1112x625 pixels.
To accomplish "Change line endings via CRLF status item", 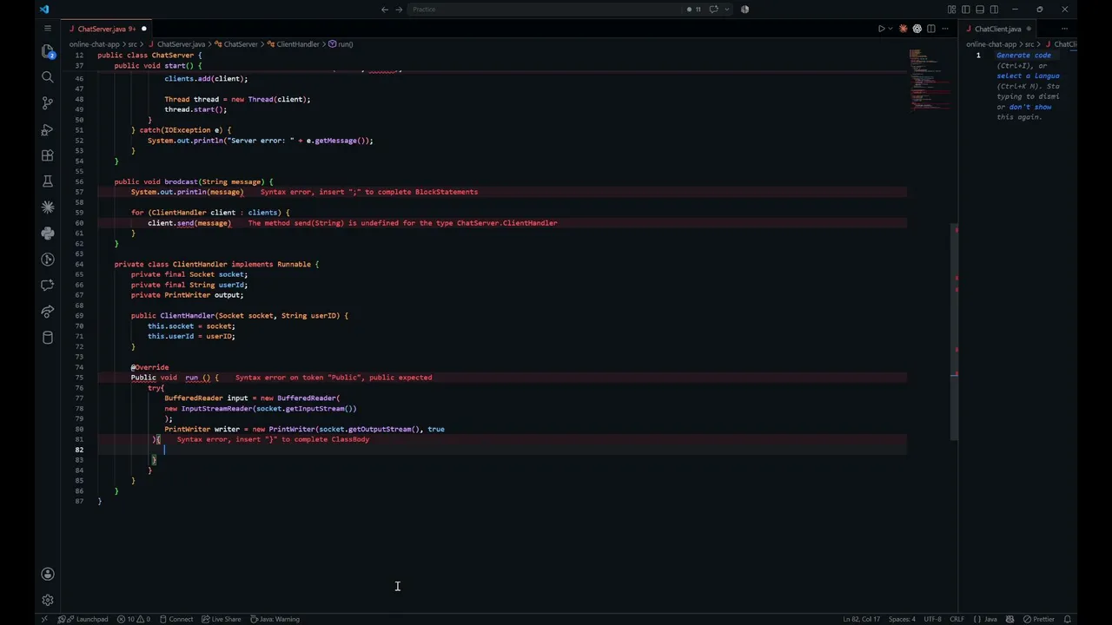I will (956, 619).
